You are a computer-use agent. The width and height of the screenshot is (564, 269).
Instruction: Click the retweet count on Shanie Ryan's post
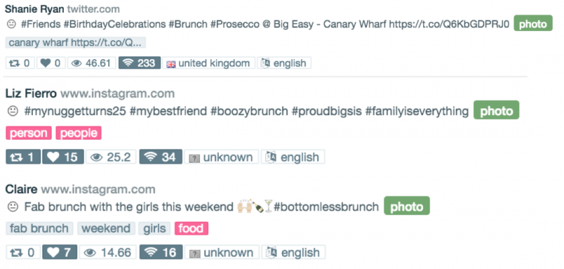(19, 63)
